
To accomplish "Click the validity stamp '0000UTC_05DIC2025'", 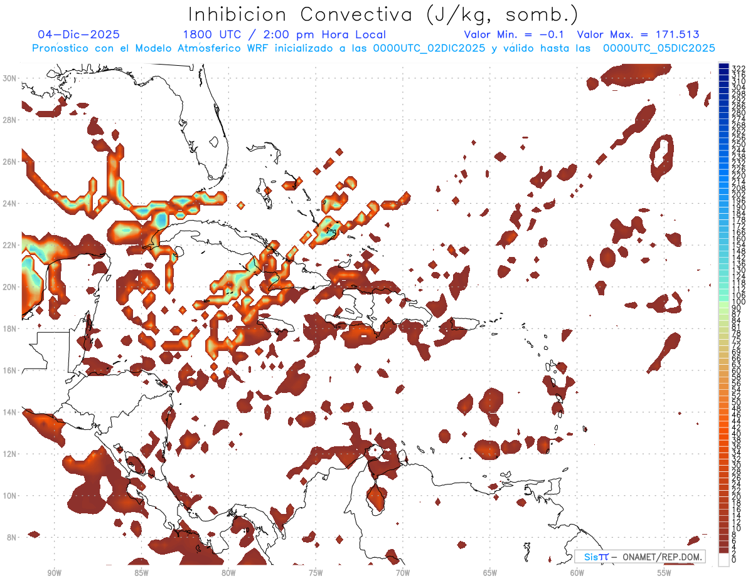I will pos(659,48).
